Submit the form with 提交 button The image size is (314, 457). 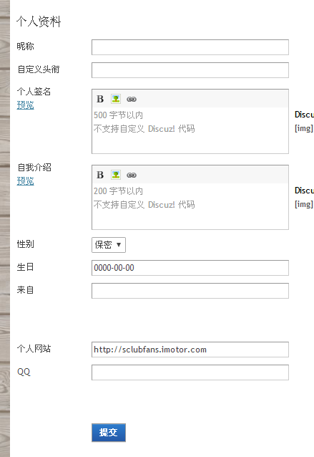pyautogui.click(x=109, y=433)
